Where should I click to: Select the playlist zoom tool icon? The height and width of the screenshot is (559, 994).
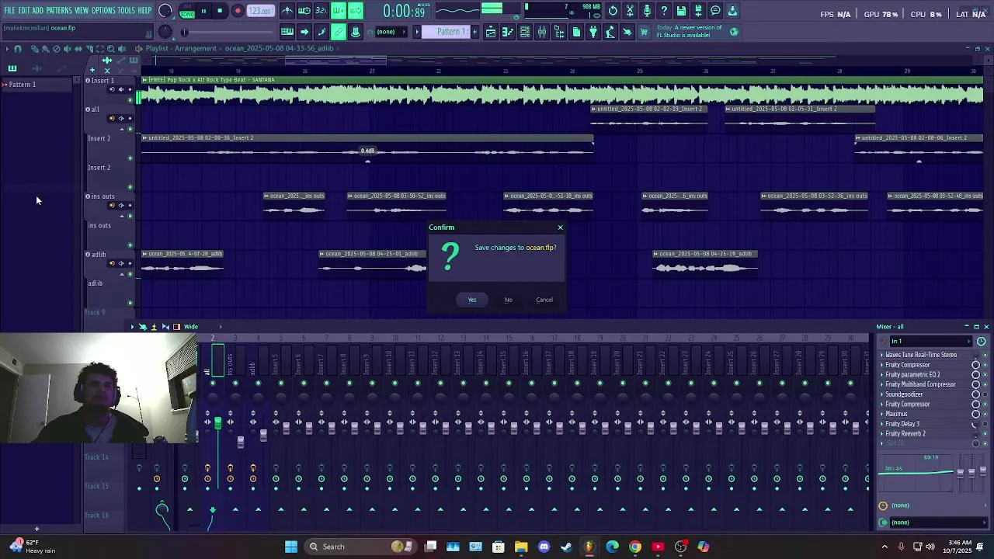[111, 48]
